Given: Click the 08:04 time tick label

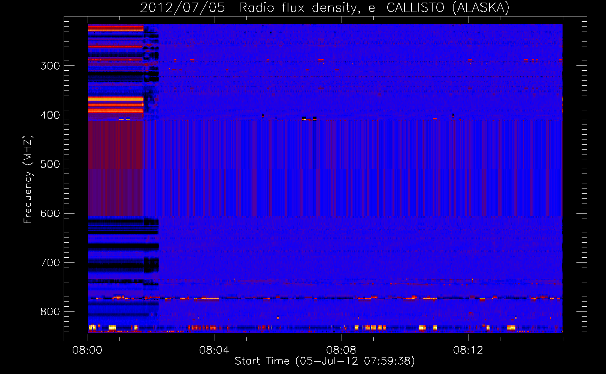Looking at the screenshot, I should coord(214,350).
